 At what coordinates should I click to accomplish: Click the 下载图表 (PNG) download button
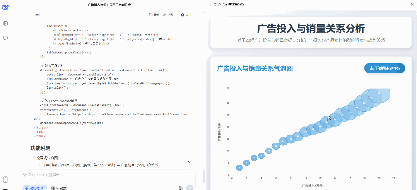pyautogui.click(x=385, y=68)
